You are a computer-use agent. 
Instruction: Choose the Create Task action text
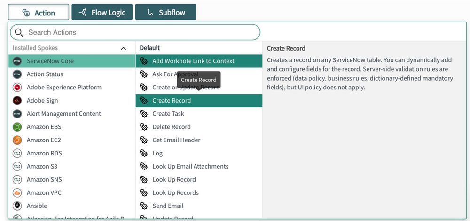tap(168, 113)
